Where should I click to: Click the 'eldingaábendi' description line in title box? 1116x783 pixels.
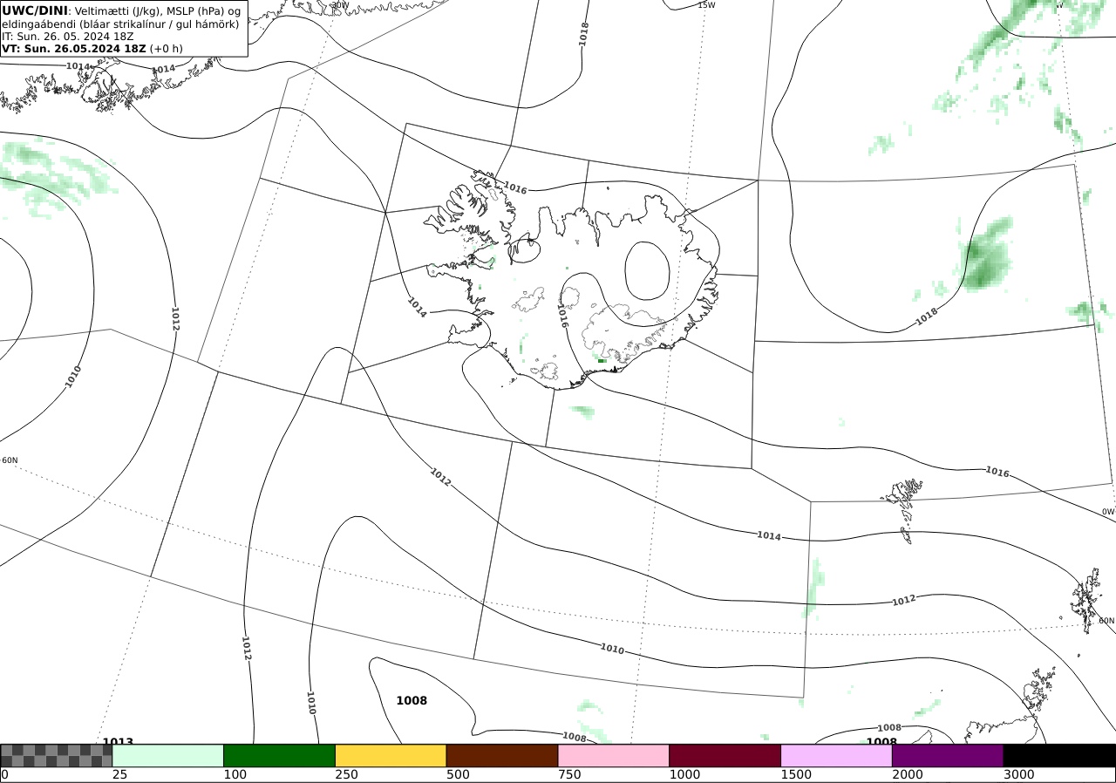[120, 24]
